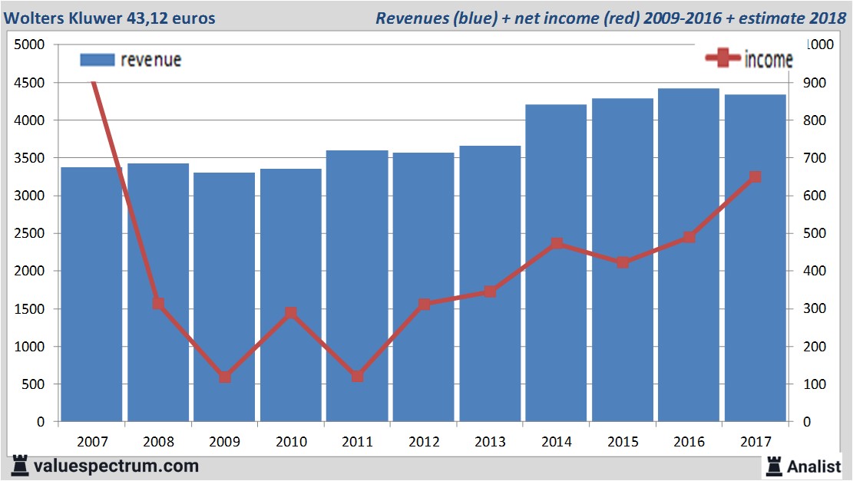This screenshot has height=481, width=853.
Task: Click the 300 right axis label
Action: 815,308
